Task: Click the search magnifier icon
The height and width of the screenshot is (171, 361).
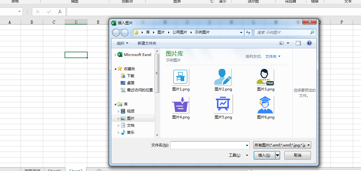Action: [312, 33]
